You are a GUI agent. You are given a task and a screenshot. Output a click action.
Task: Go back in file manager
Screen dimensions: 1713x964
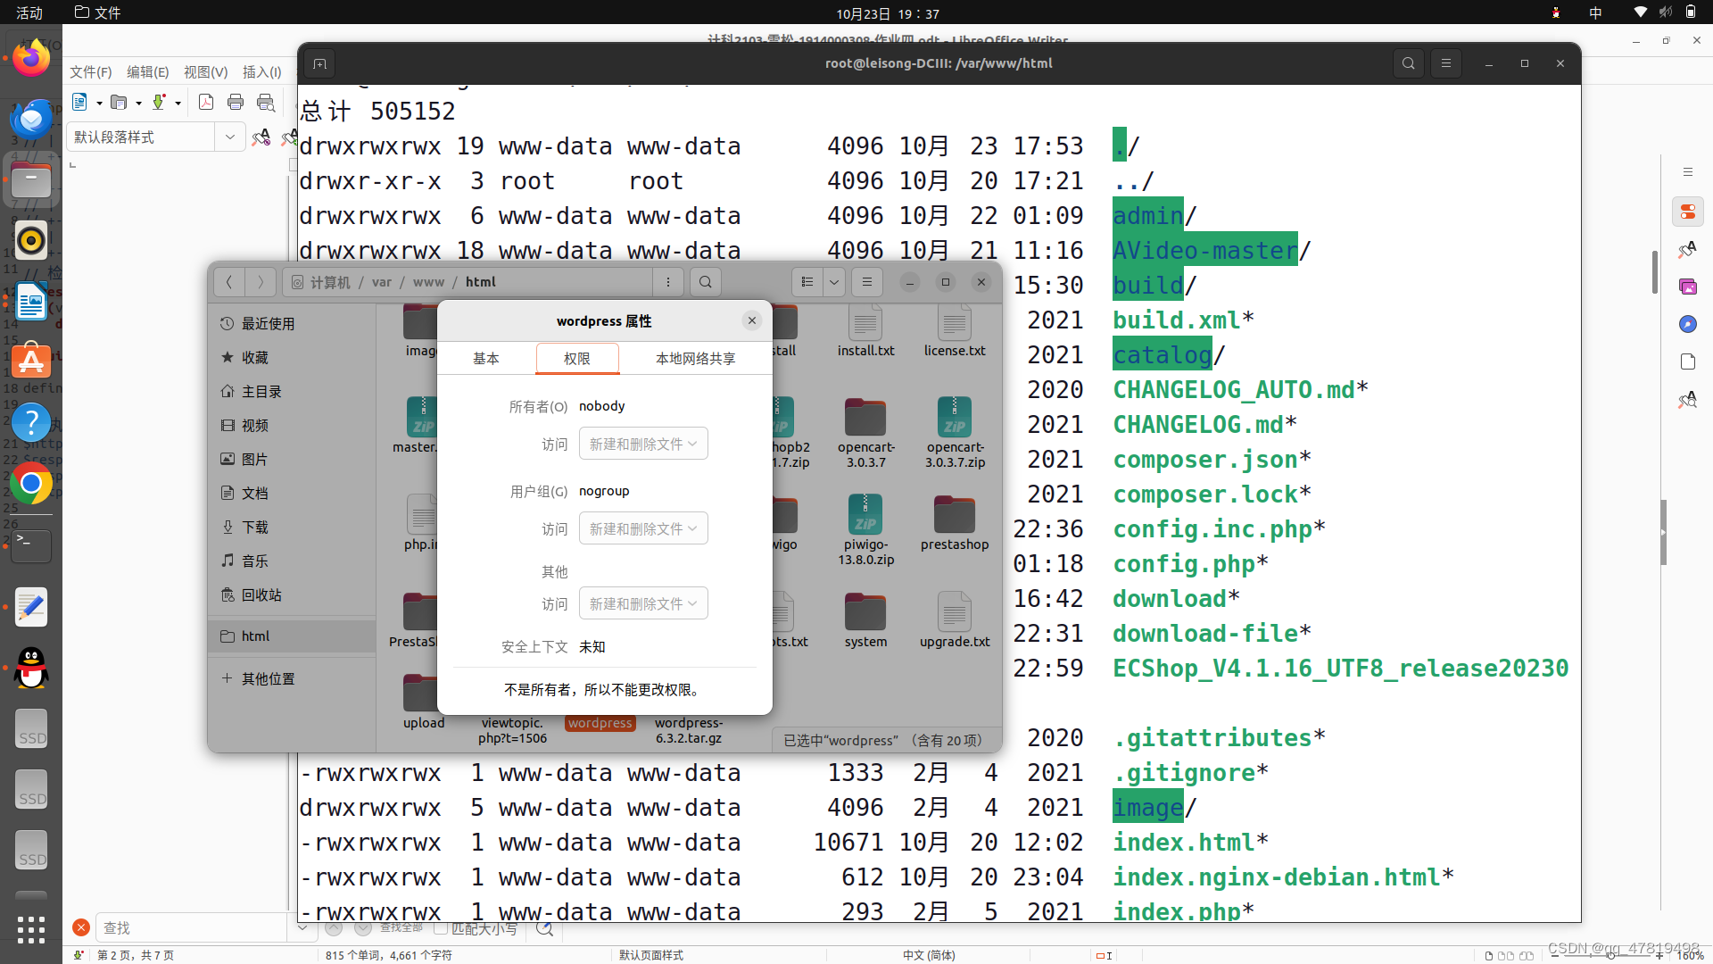[x=229, y=282]
